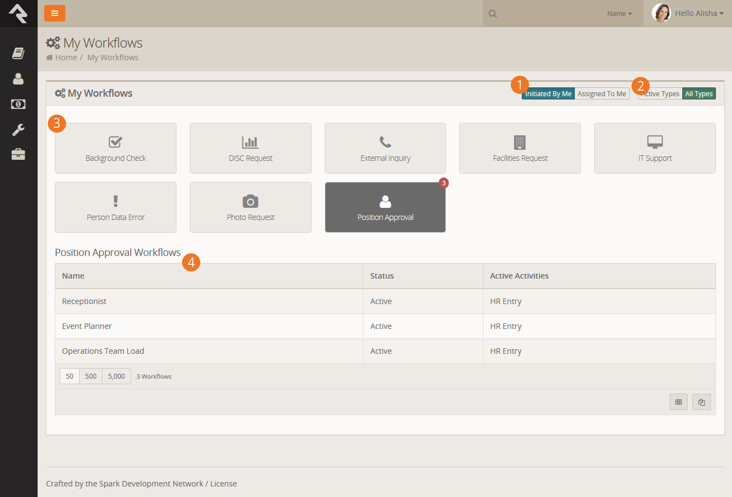Image resolution: width=732 pixels, height=497 pixels.
Task: Open the person icon in the sidebar
Action: 18,79
